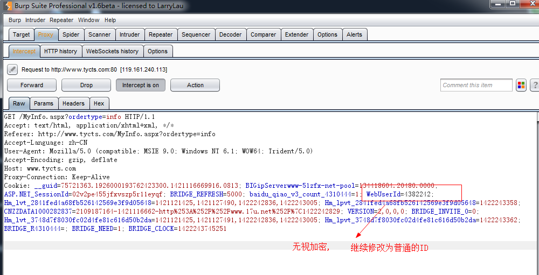This screenshot has width=539, height=275.
Task: Switch to the Decoder tab
Action: (x=230, y=34)
